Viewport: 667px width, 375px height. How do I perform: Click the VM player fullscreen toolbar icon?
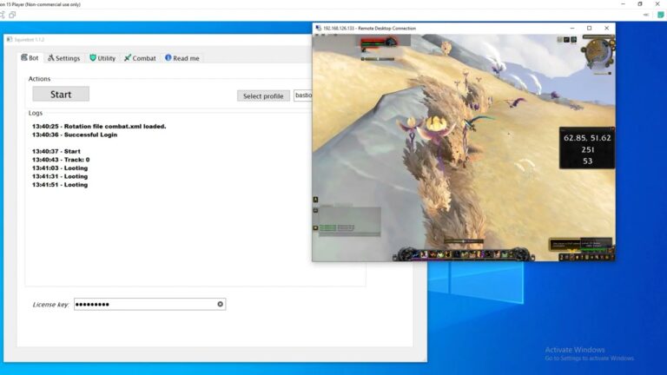[x=2, y=15]
